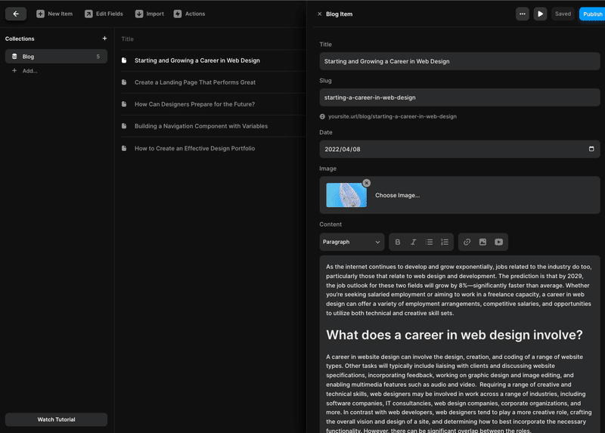Screen dimensions: 605x433
Task: Open the three-dots more options menu
Action: pyautogui.click(x=523, y=14)
